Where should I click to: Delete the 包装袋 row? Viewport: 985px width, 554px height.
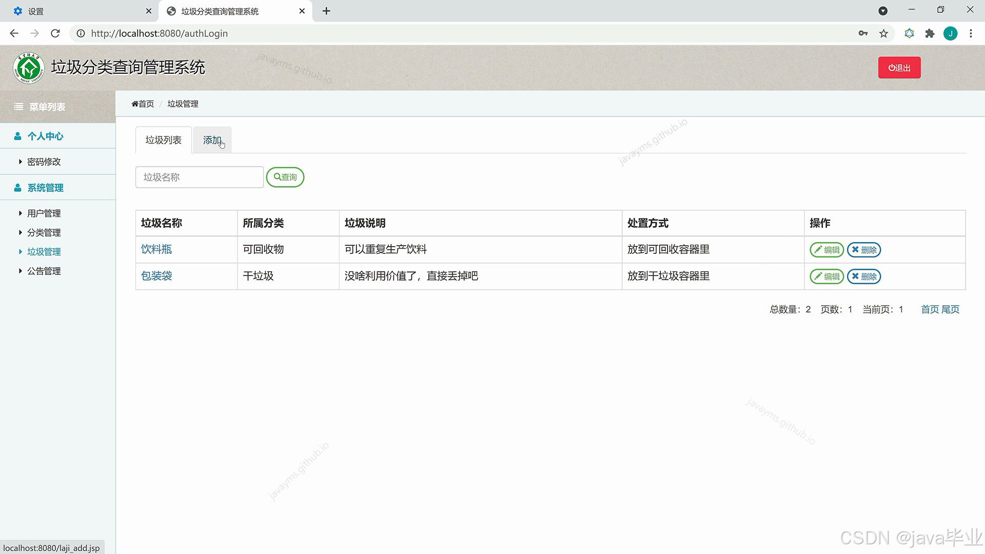click(x=864, y=276)
